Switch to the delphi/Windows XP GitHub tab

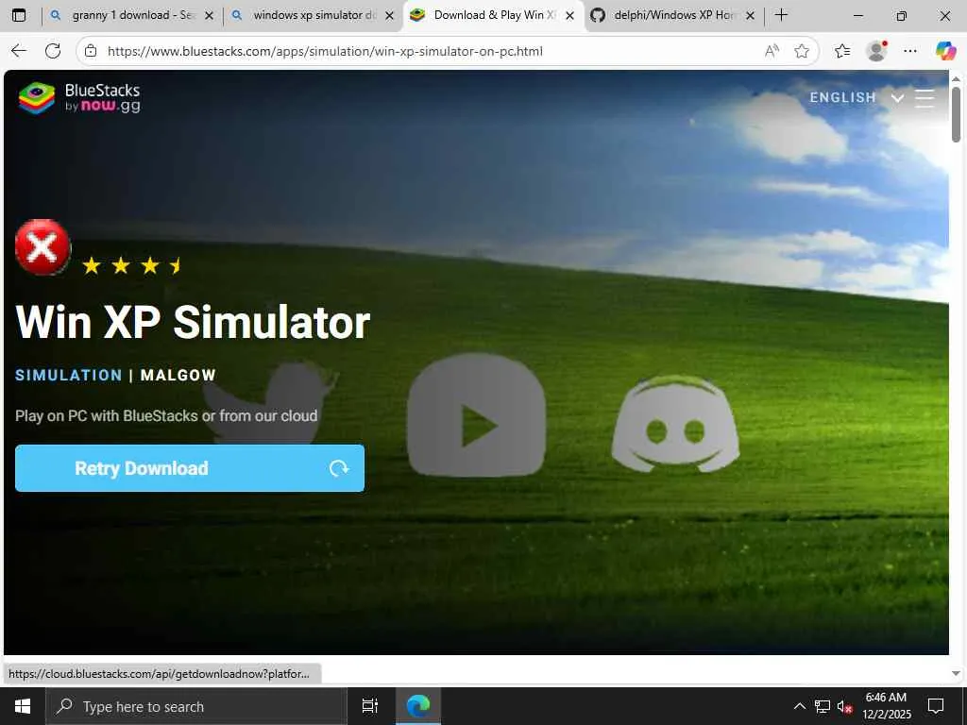[x=673, y=15]
